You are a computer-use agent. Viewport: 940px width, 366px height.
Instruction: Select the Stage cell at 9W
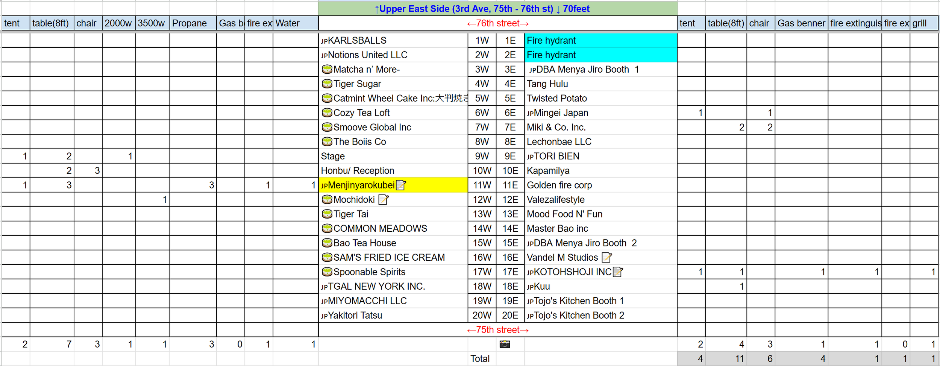tap(393, 156)
